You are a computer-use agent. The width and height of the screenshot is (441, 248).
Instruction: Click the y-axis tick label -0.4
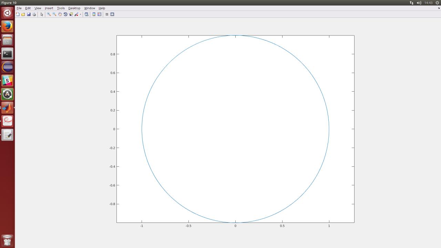pyautogui.click(x=112, y=166)
